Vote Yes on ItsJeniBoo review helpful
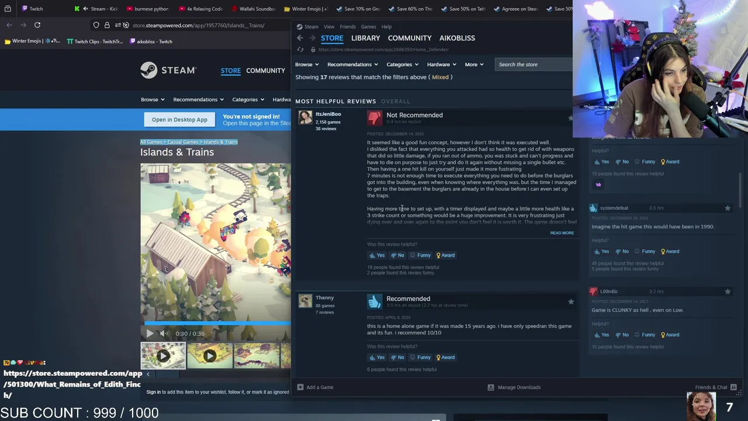 pos(377,255)
